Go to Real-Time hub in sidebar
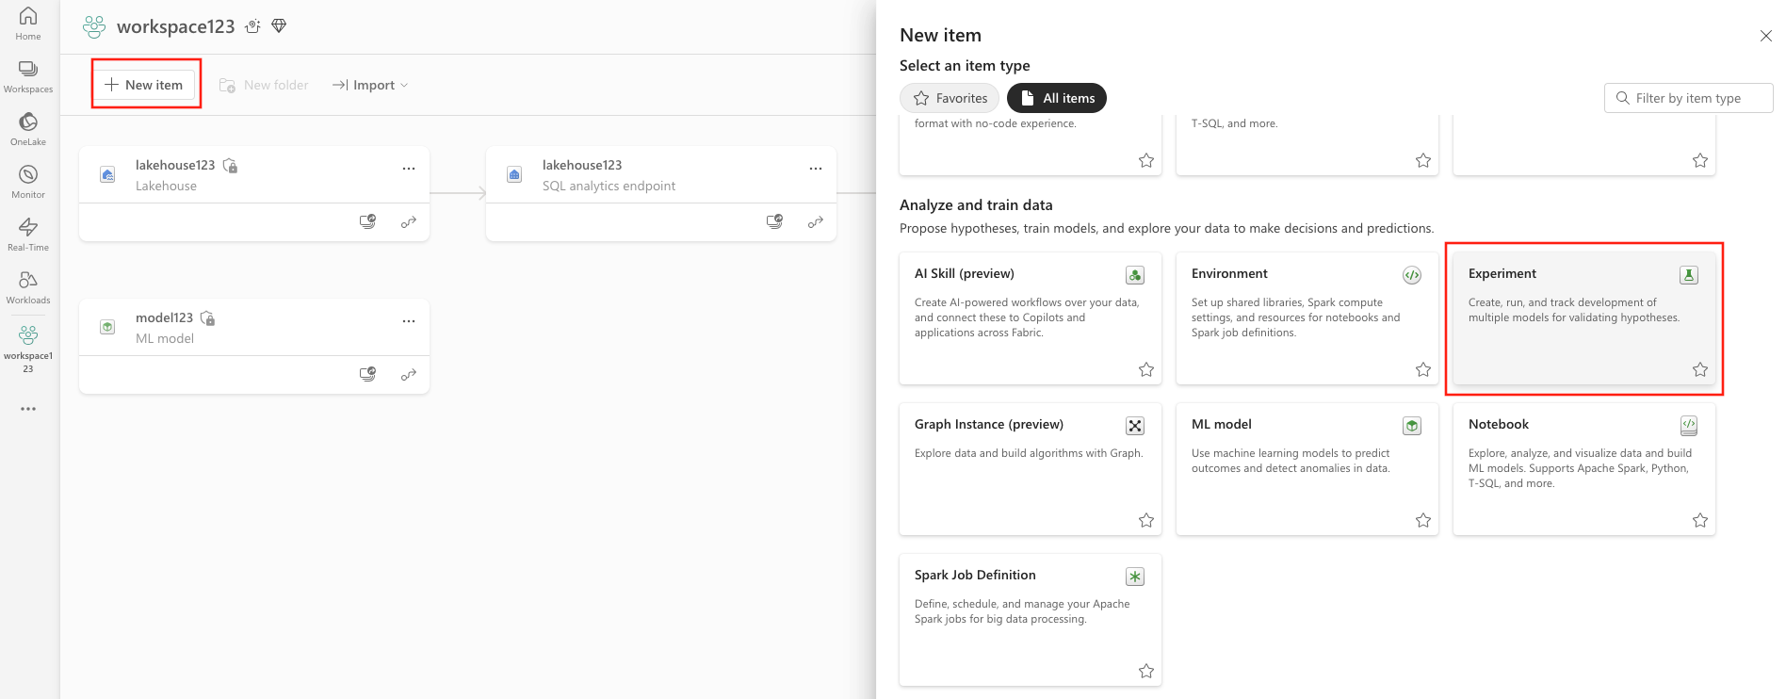The height and width of the screenshot is (699, 1786). click(x=28, y=234)
